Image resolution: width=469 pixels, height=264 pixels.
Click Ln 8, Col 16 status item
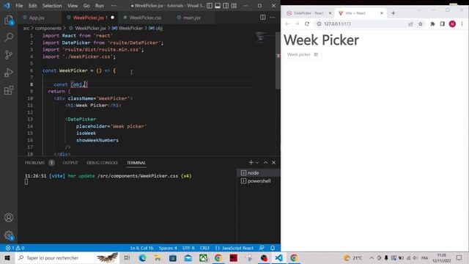coord(142,248)
